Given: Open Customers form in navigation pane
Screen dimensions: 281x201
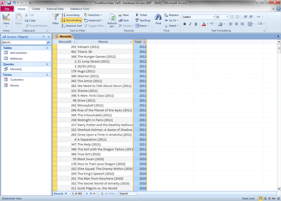Looking at the screenshot, I should click(17, 79).
